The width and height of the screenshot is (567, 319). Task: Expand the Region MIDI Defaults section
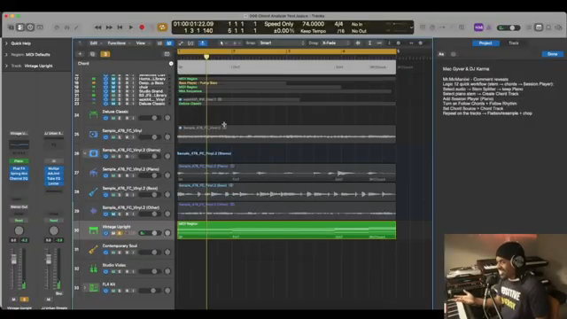6,55
